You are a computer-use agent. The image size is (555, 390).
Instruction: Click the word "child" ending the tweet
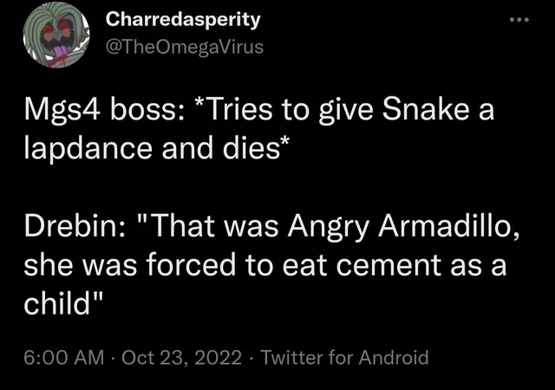[x=57, y=303]
